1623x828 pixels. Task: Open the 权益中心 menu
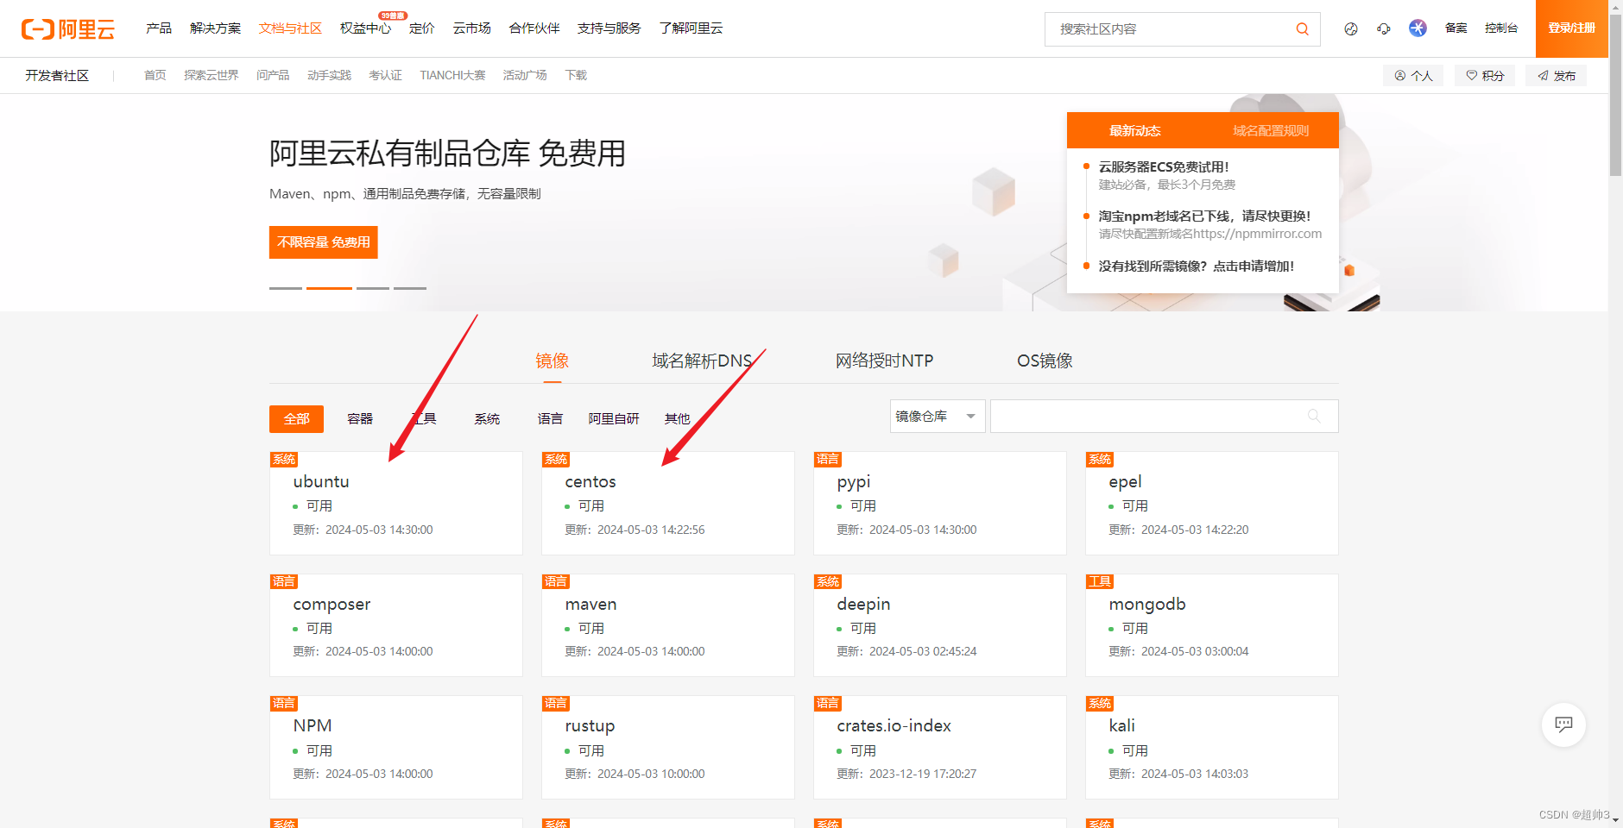(366, 28)
